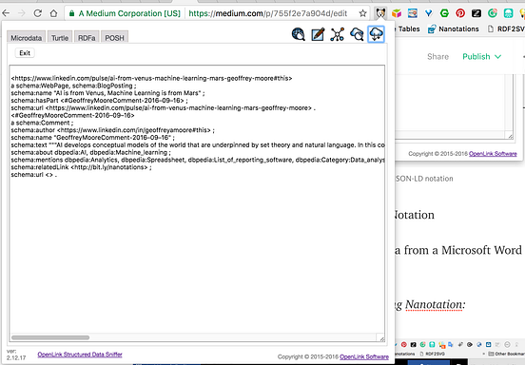
Task: Click the Other Bookmarks folder in the embedded image
Action: pyautogui.click(x=507, y=354)
